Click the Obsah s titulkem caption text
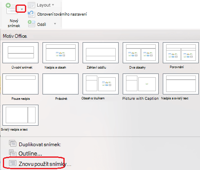The image size is (200, 170). point(93,98)
